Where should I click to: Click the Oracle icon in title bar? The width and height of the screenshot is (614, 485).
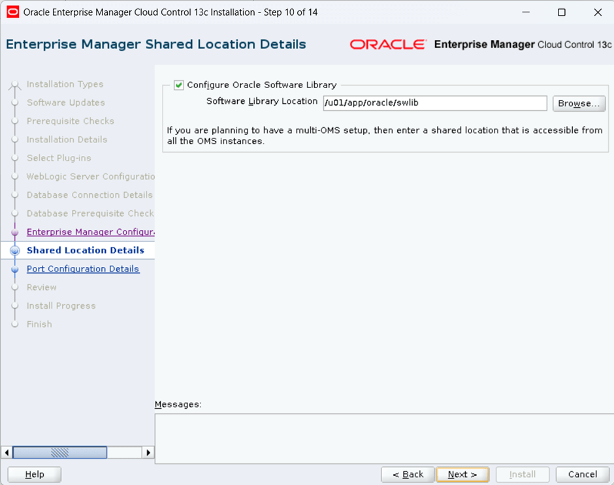point(12,12)
